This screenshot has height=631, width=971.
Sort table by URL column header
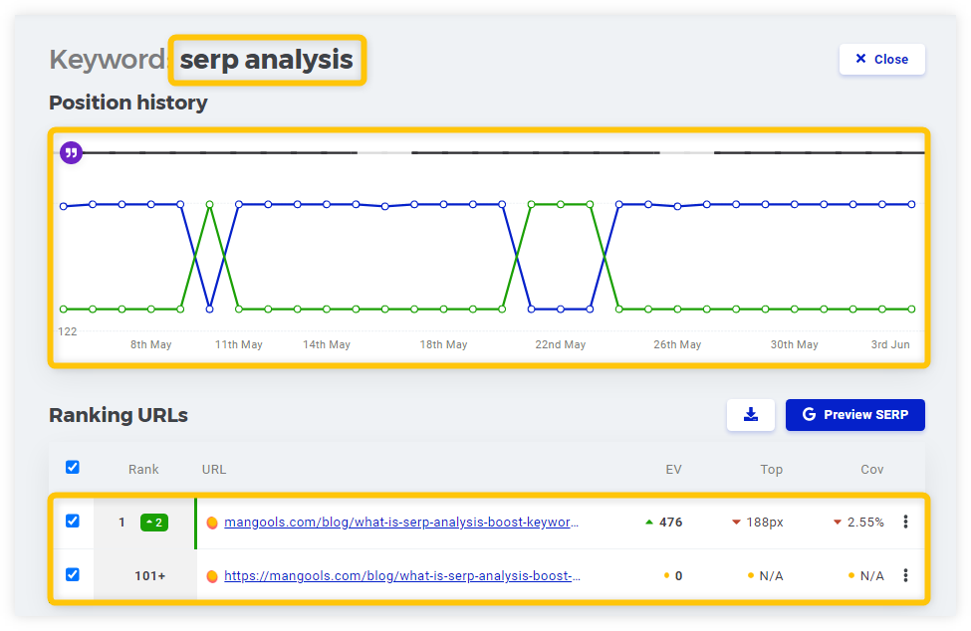(214, 470)
